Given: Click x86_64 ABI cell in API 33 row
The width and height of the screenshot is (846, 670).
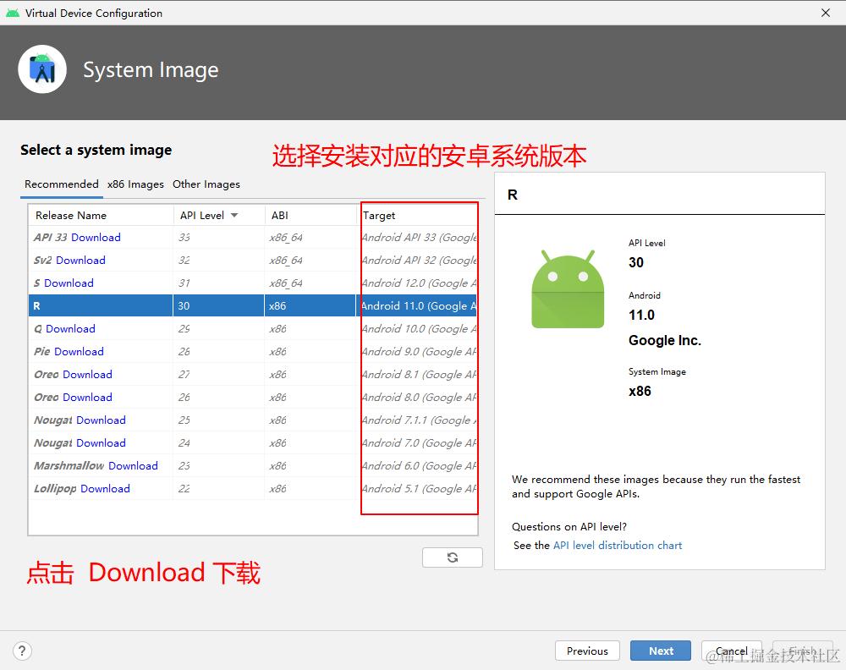Looking at the screenshot, I should click(310, 238).
